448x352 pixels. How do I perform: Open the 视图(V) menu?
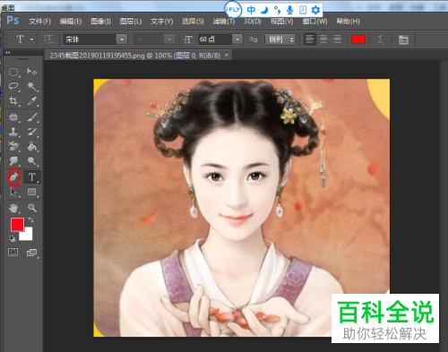click(281, 21)
